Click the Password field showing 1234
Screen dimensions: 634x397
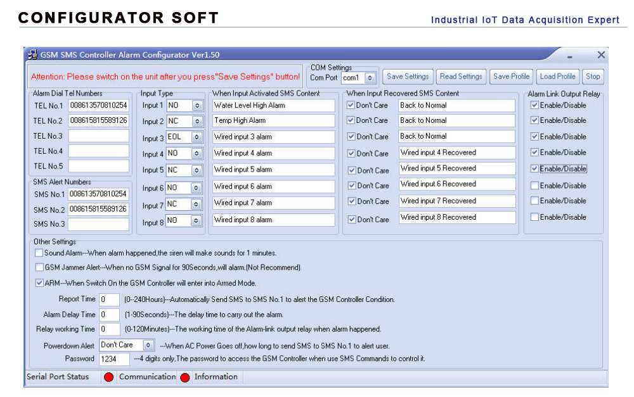114,359
